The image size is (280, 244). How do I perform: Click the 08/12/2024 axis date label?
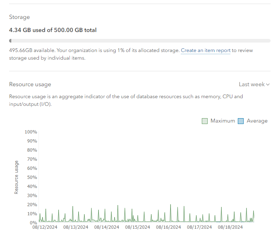click(x=45, y=227)
